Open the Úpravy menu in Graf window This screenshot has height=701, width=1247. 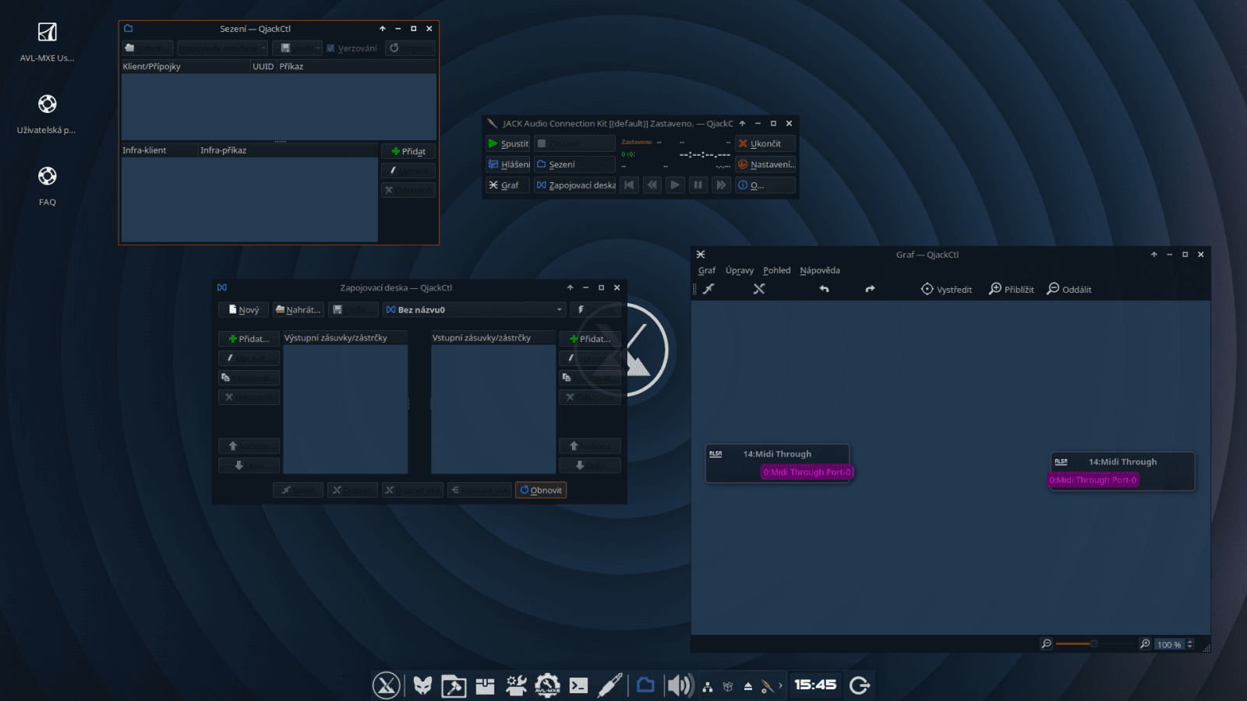[x=739, y=270]
